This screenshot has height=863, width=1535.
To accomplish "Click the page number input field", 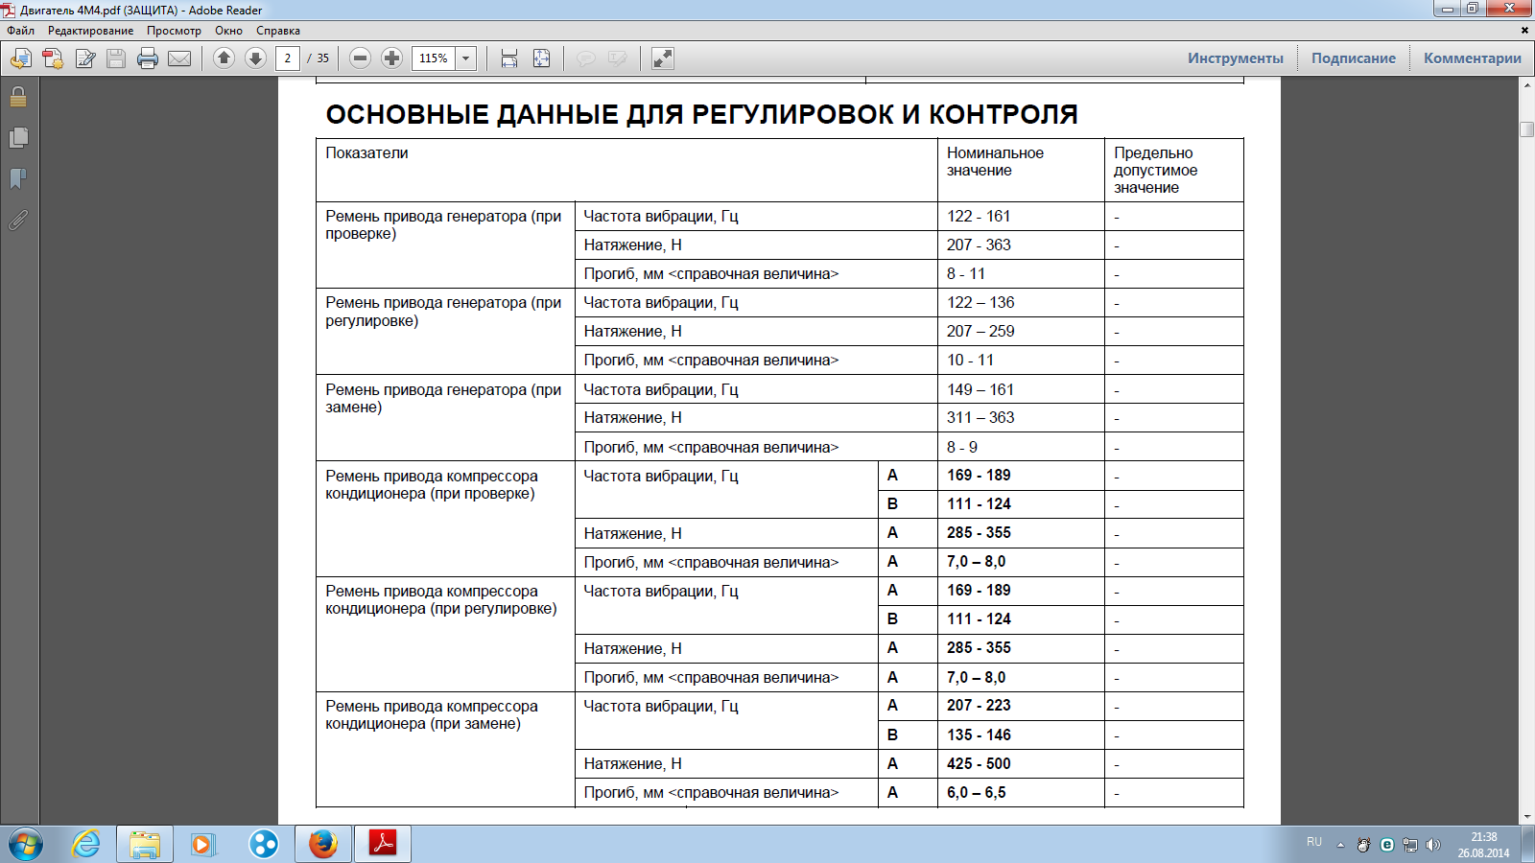I will click(x=287, y=58).
